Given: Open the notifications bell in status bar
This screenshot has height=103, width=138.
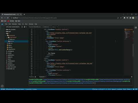Looking at the screenshot, I should click(134, 89).
